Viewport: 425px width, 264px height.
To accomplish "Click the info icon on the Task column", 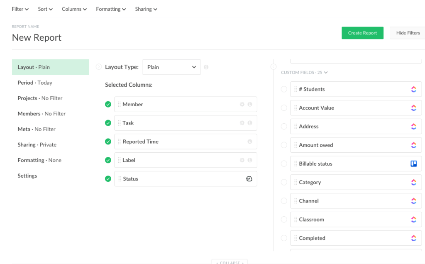I will pos(250,123).
